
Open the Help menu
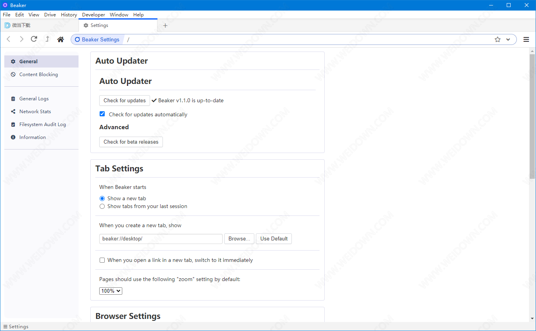pyautogui.click(x=138, y=14)
